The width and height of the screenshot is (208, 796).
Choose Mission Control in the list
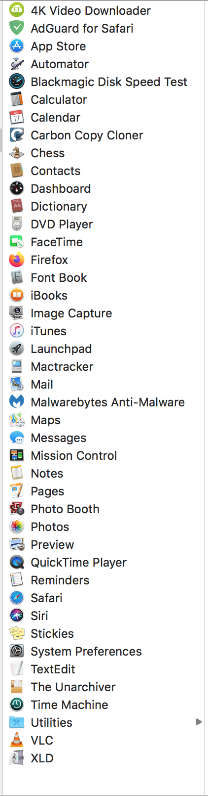104,455
